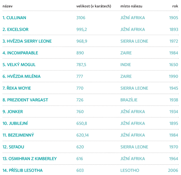181x175 pixels.
Task: Click the 'BRAZÍLIE' location cell
Action: coord(129,100)
